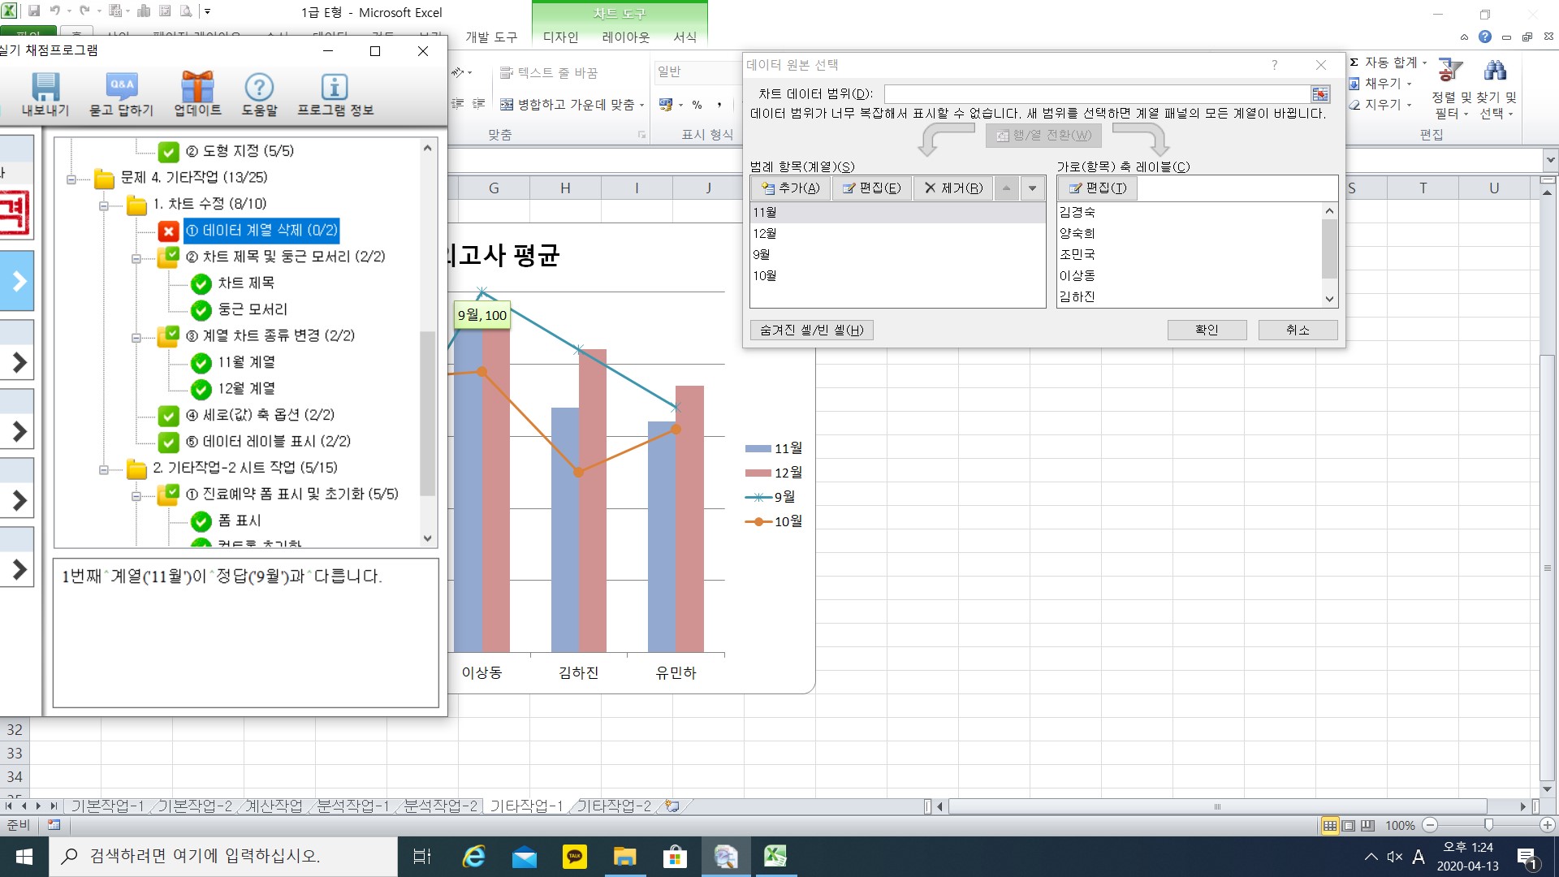This screenshot has width=1559, height=877.
Task: Open the 도움말 help icon
Action: [x=259, y=88]
